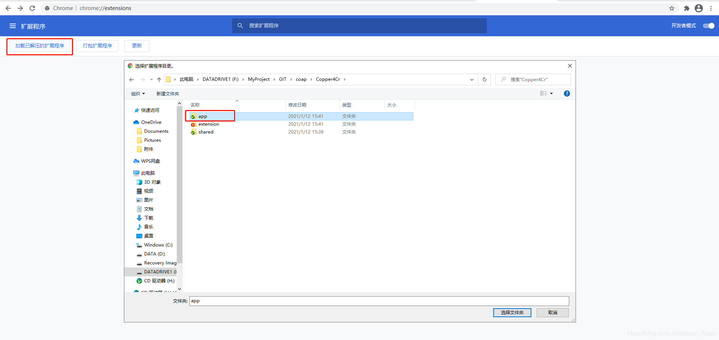Open the Chrome profile avatar
Screen dimensions: 719x340
tap(699, 8)
